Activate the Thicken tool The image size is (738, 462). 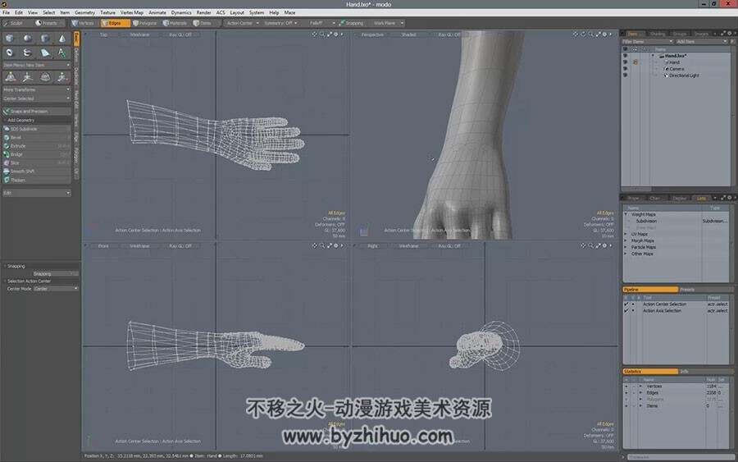coord(37,180)
